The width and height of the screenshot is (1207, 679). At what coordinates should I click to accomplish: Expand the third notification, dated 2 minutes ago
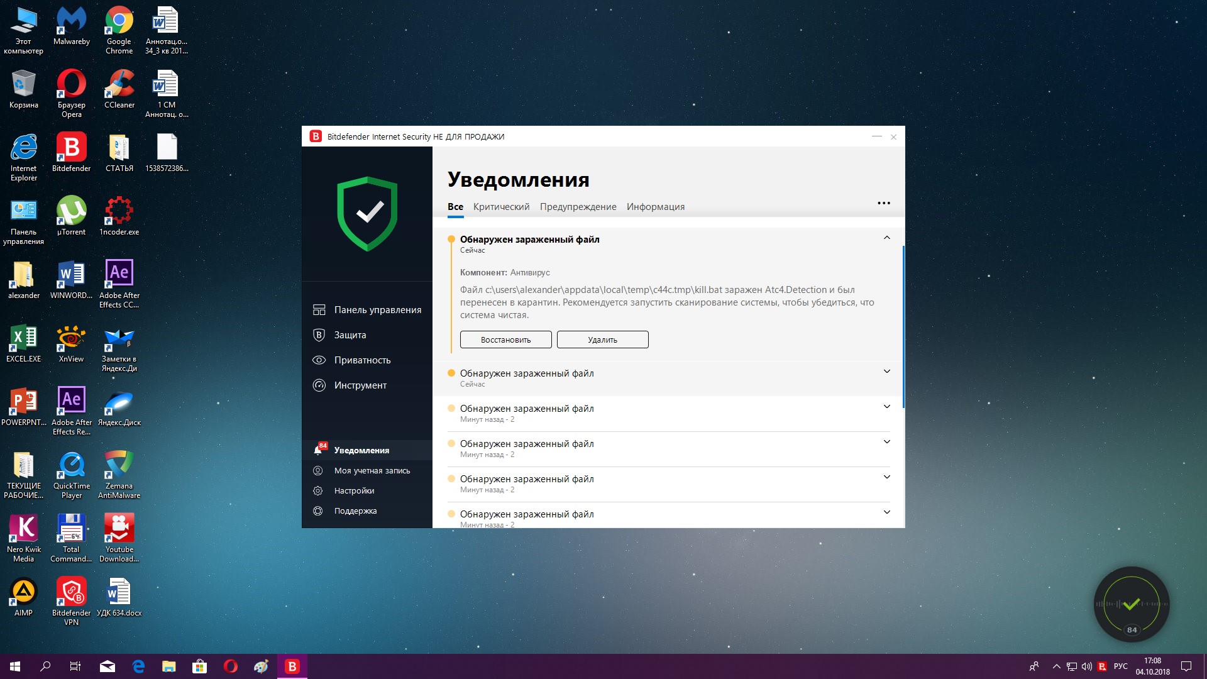point(886,407)
